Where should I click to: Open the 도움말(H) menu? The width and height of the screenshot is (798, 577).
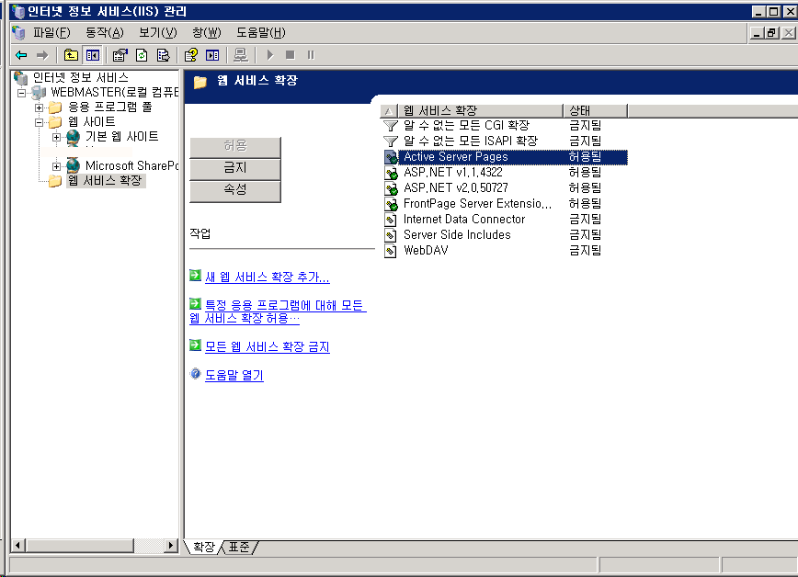pyautogui.click(x=260, y=32)
